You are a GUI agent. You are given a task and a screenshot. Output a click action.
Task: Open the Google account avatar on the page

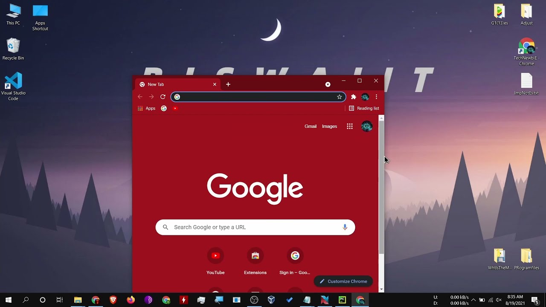(367, 126)
